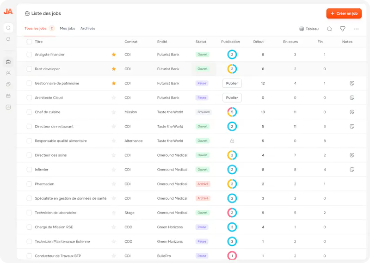The width and height of the screenshot is (370, 263).
Task: Open candidates people icon in sidebar
Action: (8, 73)
